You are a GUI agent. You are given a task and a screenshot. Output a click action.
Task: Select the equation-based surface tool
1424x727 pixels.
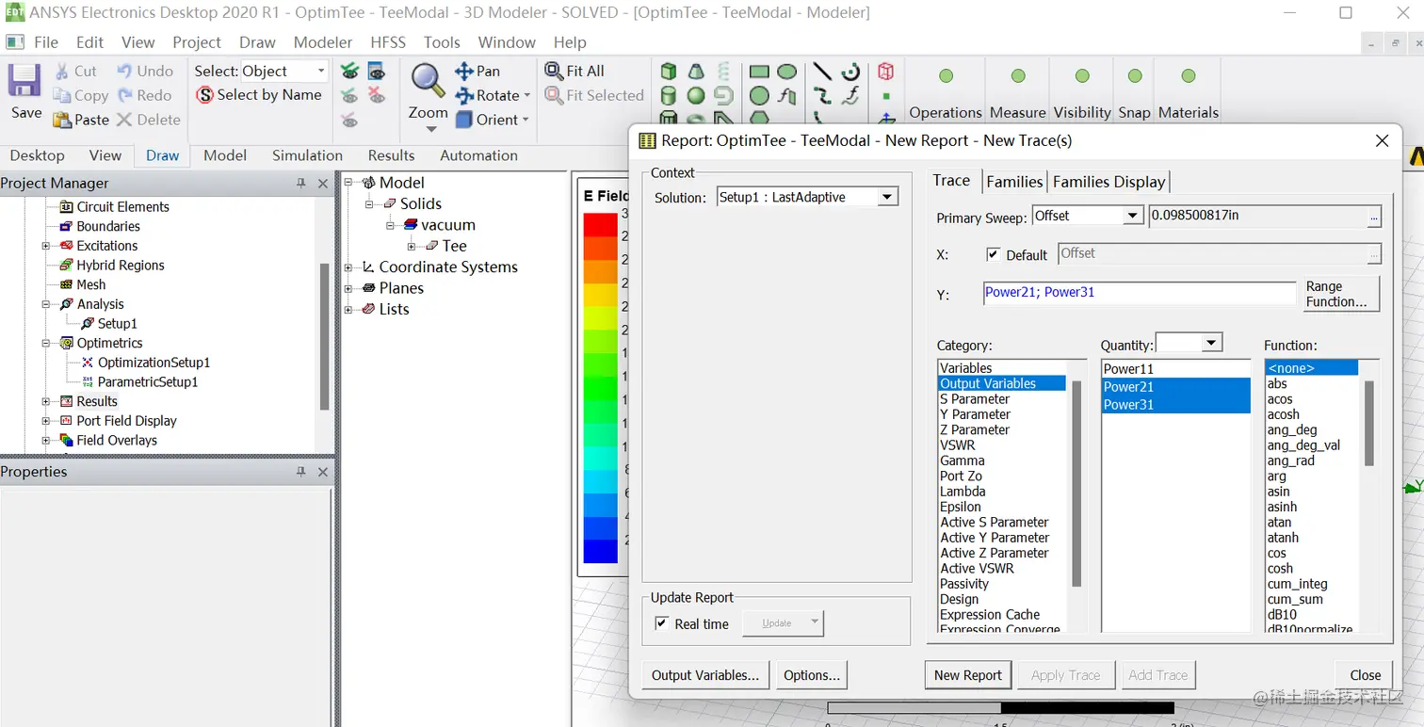[x=787, y=95]
